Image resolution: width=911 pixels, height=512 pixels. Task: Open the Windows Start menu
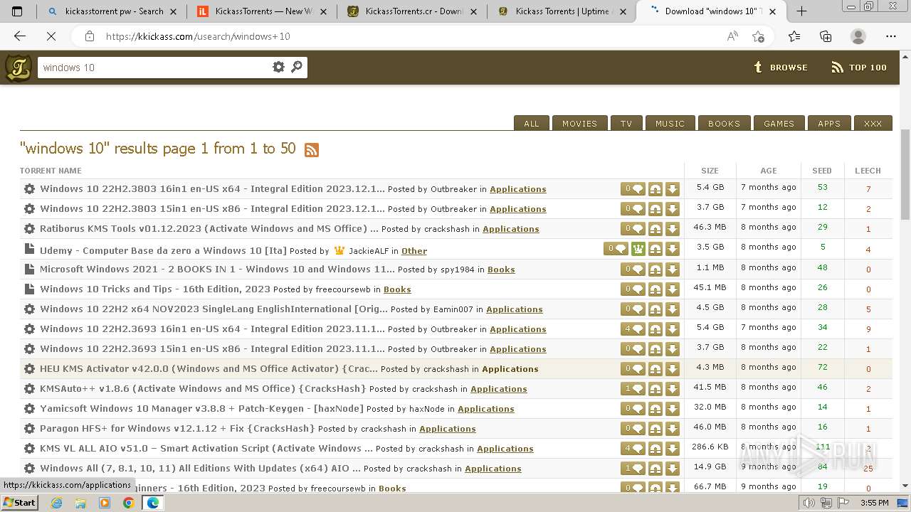(x=20, y=503)
